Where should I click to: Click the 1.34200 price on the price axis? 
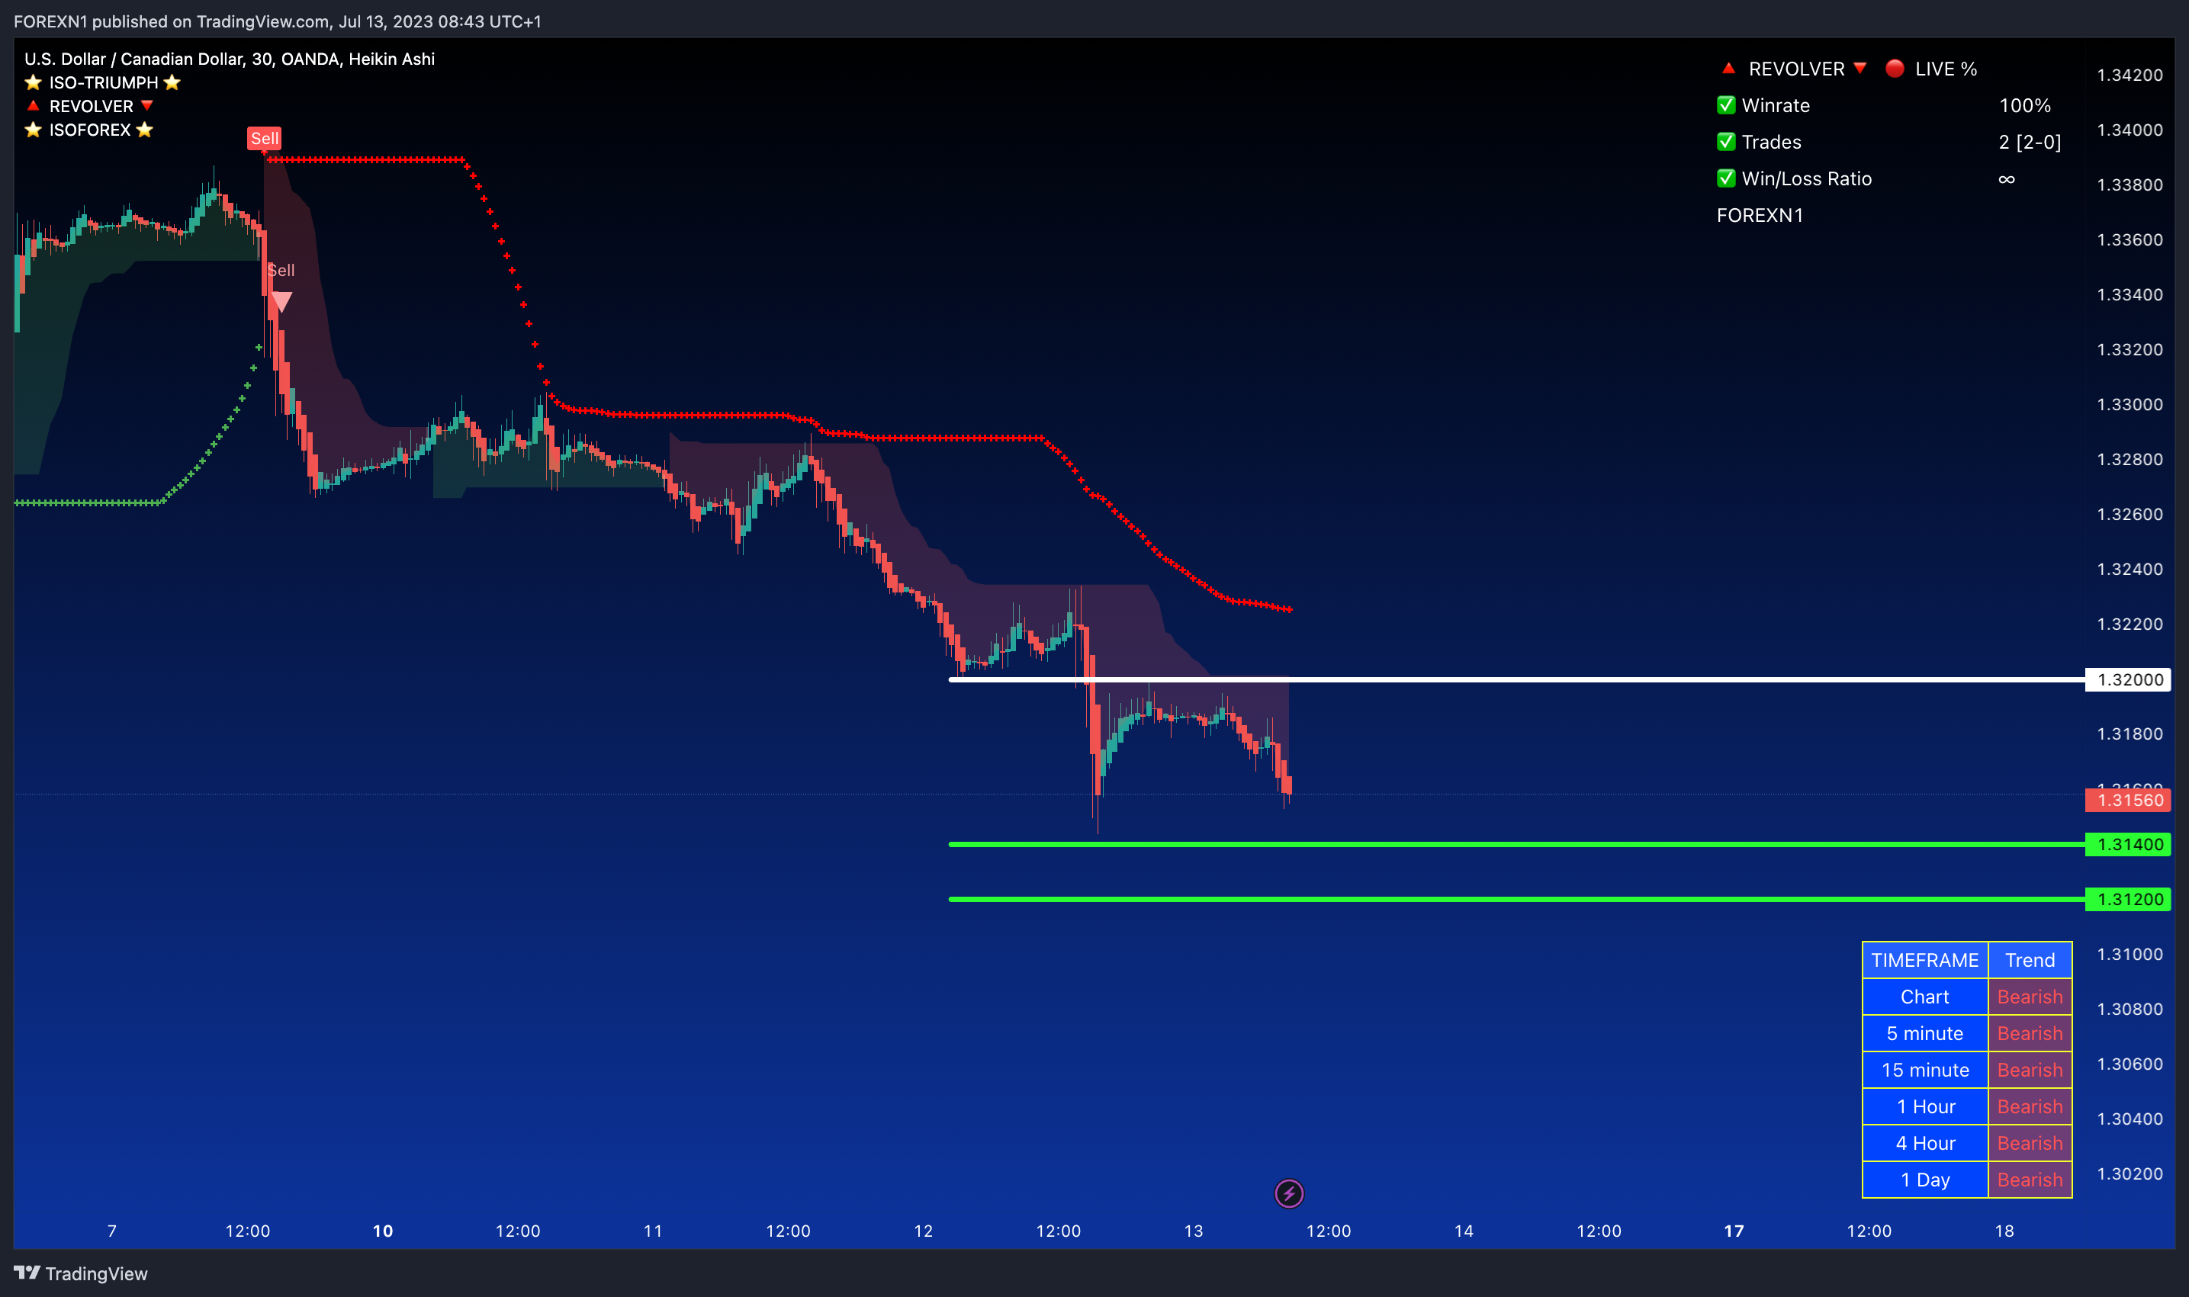tap(2130, 75)
